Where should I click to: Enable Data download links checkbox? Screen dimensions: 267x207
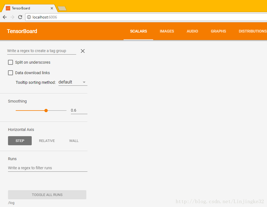click(10, 73)
